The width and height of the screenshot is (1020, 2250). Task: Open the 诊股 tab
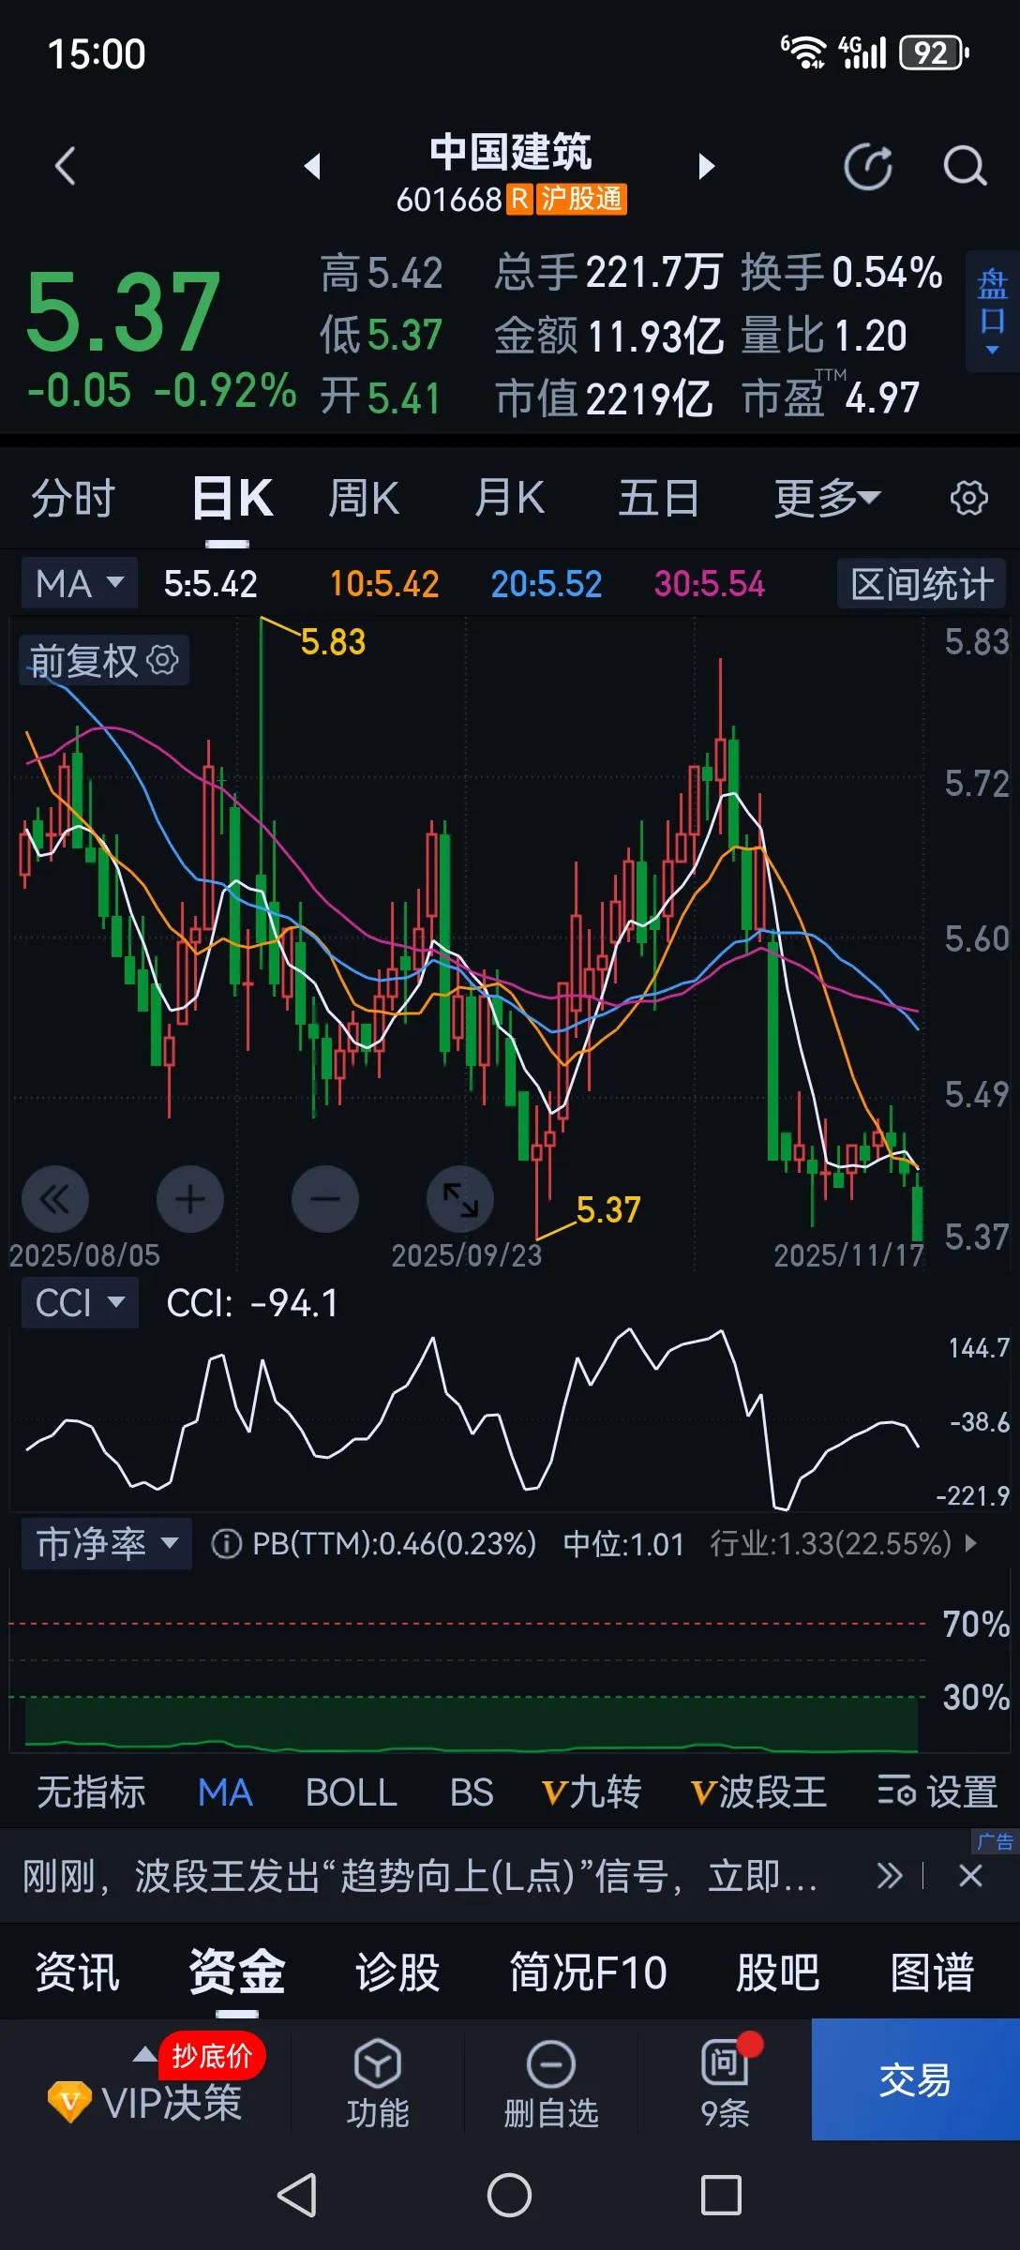pyautogui.click(x=397, y=1972)
